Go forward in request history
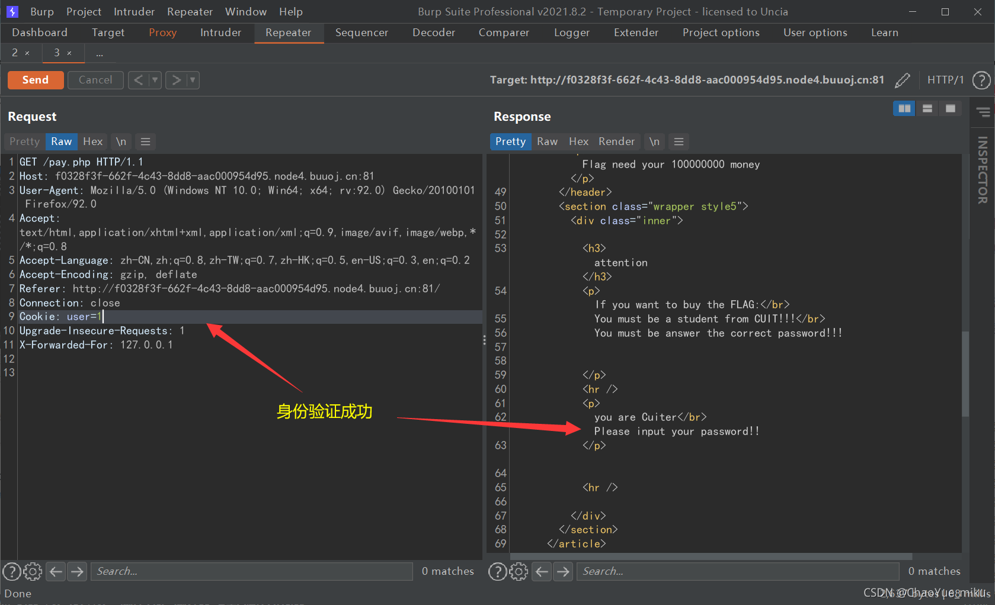The image size is (995, 605). pyautogui.click(x=176, y=80)
